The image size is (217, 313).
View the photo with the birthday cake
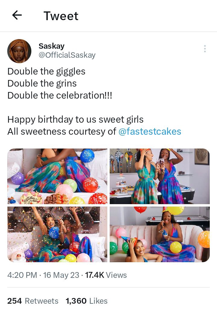[x=57, y=176]
